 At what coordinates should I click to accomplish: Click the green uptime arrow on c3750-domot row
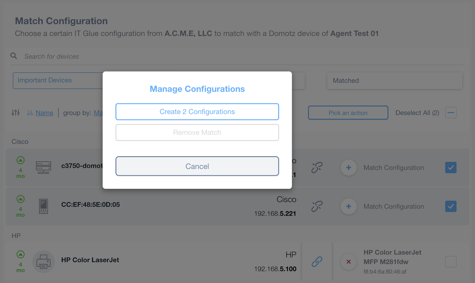(x=20, y=160)
